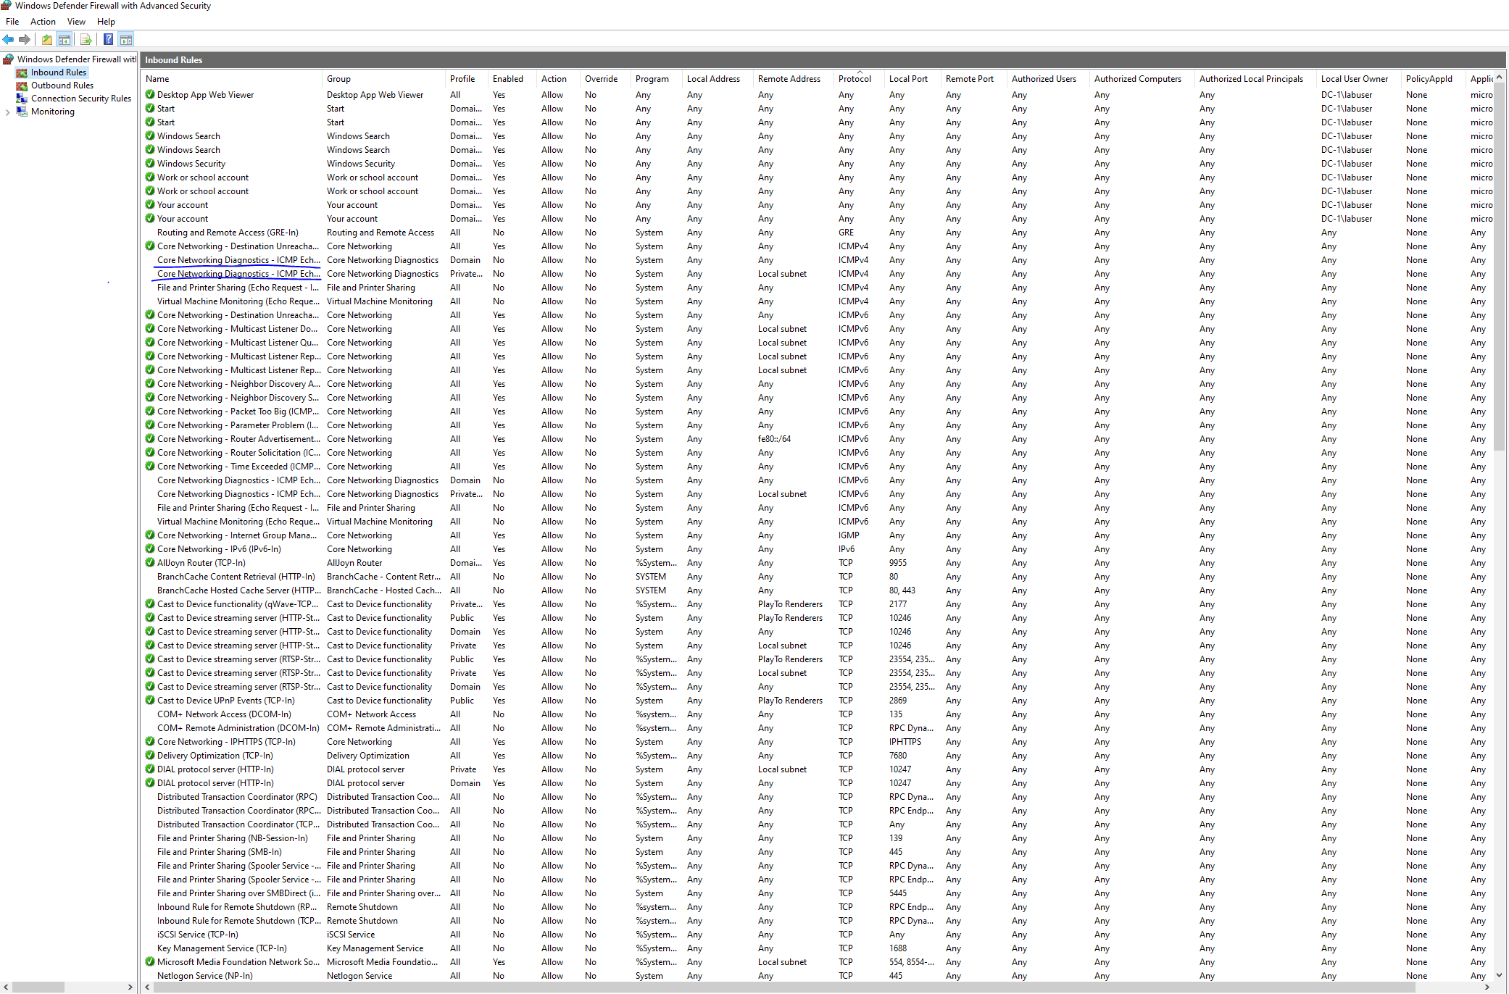Click the rules list horizontal scrollbar right arrow
1509x994 pixels.
(x=1487, y=987)
